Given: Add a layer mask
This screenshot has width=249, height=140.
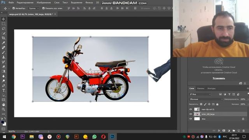Looking at the screenshot, I should pos(224,131).
